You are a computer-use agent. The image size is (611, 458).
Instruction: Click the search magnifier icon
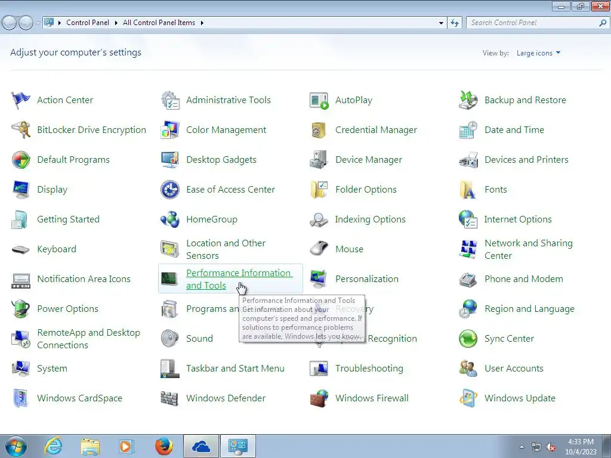pyautogui.click(x=603, y=23)
